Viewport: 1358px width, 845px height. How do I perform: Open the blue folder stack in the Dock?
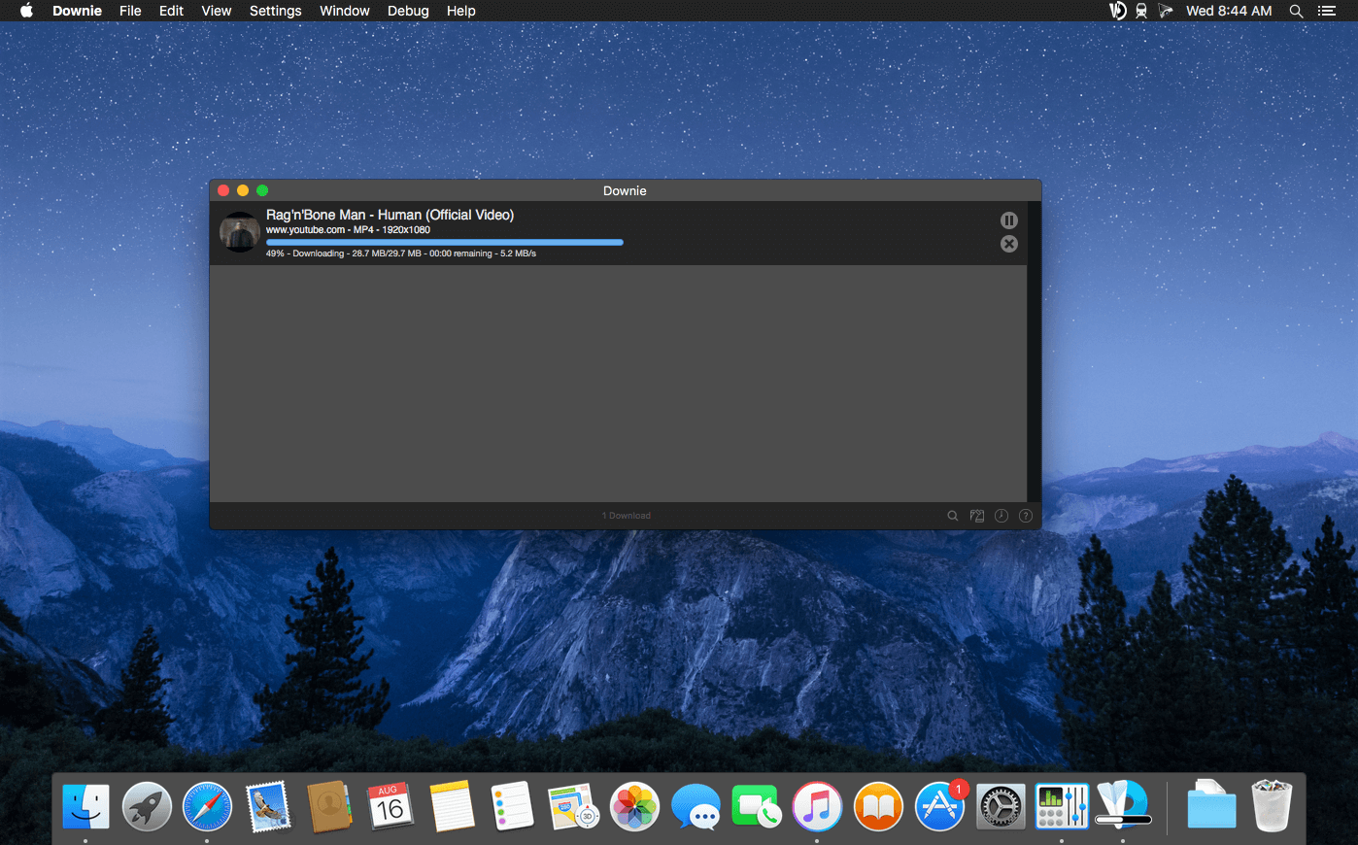[1211, 806]
